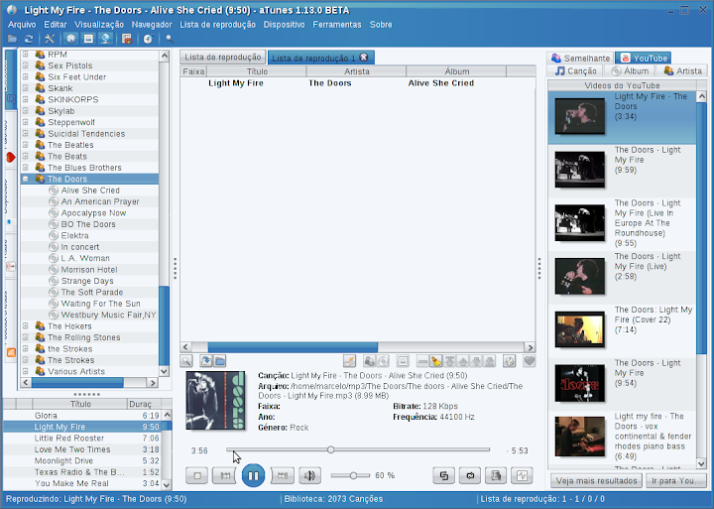Image resolution: width=714 pixels, height=509 pixels.
Task: Click the magnifier search icon in toolbar
Action: [x=170, y=39]
